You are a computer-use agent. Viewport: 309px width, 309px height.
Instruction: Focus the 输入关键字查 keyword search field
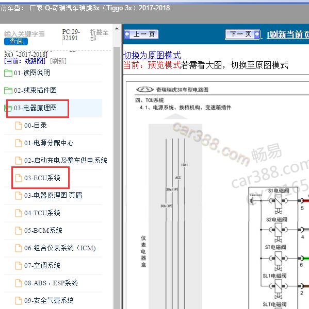coord(24,34)
